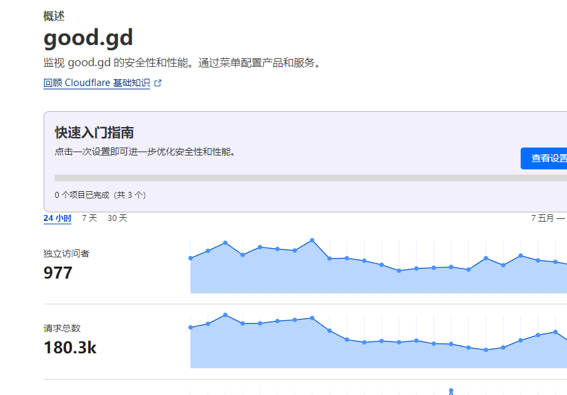Click the peak data point in 请求总数 chart
Image resolution: width=567 pixels, height=395 pixels.
pyautogui.click(x=226, y=315)
